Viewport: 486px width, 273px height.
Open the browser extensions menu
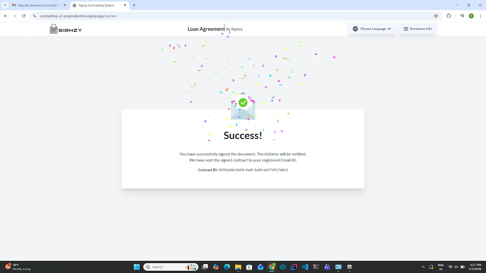pyautogui.click(x=449, y=16)
